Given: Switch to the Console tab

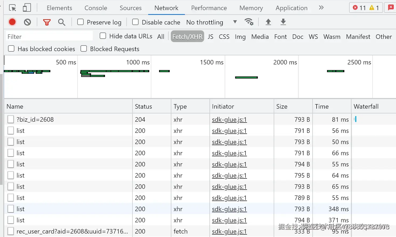Looking at the screenshot, I should tap(96, 8).
